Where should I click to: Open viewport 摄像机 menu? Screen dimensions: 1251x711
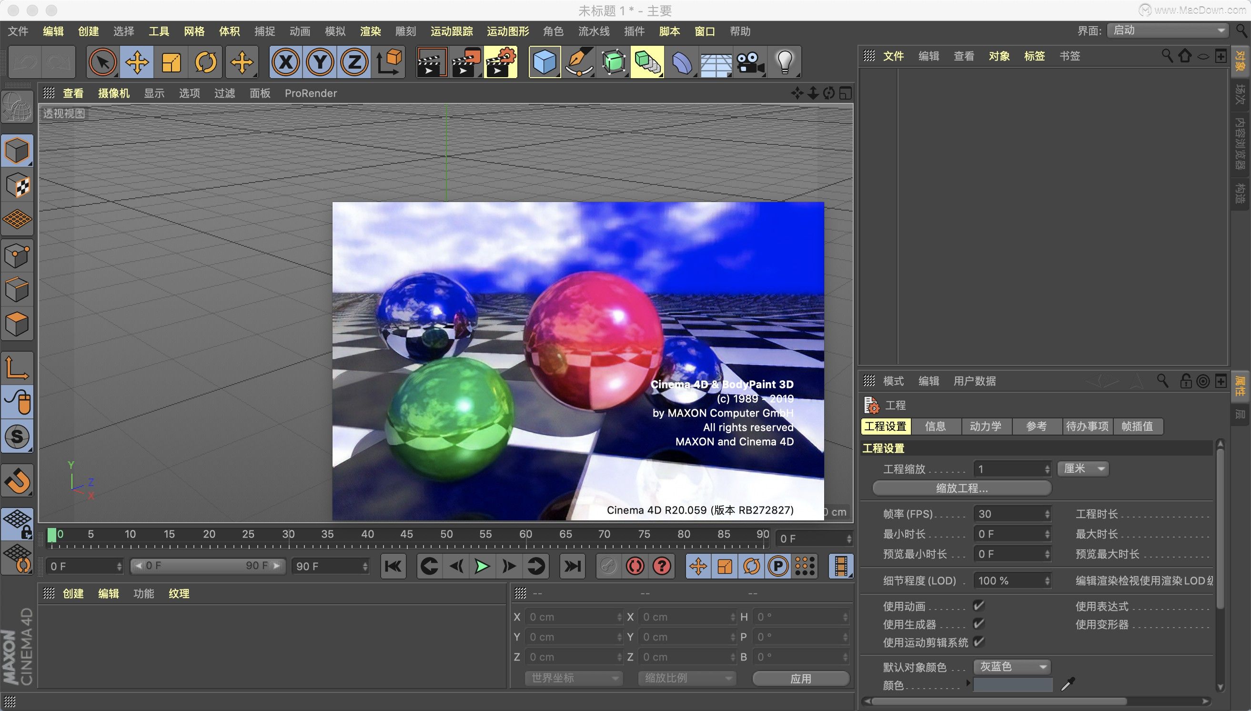(113, 93)
